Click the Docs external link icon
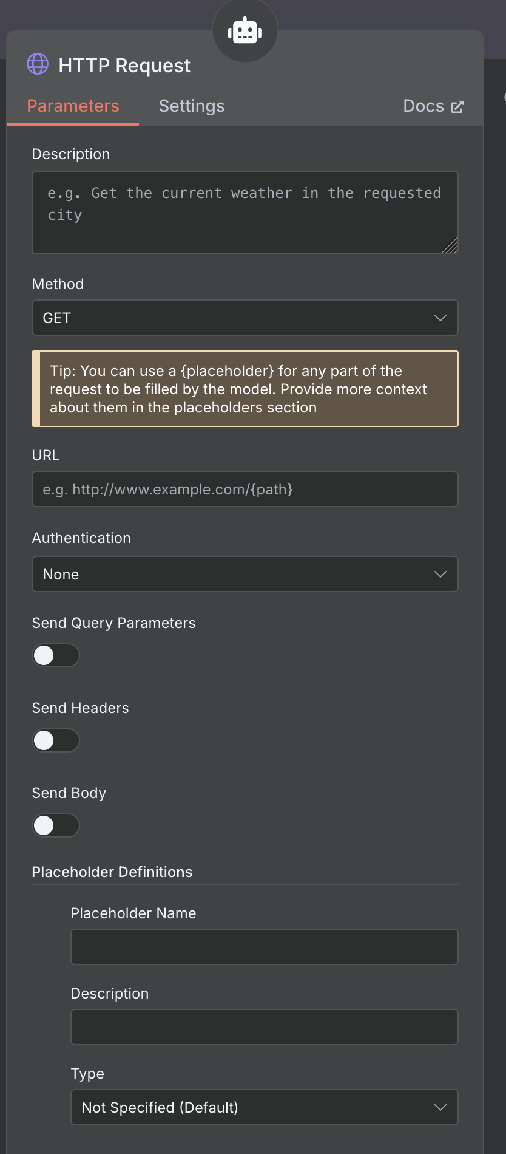The height and width of the screenshot is (1154, 506). click(457, 107)
